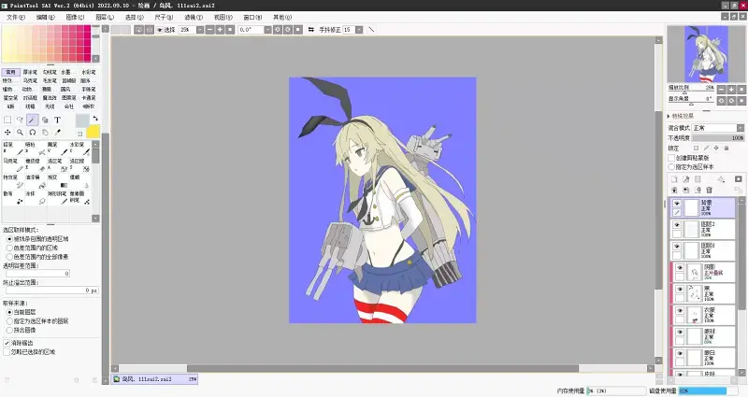Open the rotation angle 0.0° dropdown arrow
This screenshot has width=748, height=397.
point(267,30)
